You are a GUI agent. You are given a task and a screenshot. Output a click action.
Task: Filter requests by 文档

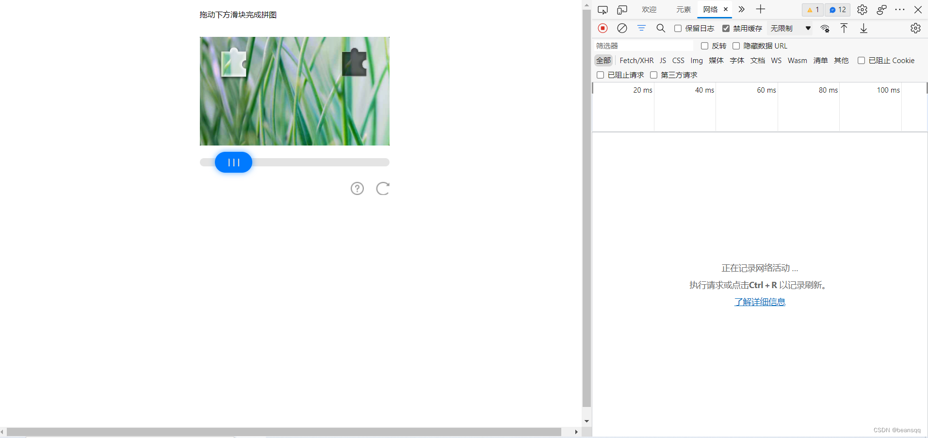pos(758,60)
